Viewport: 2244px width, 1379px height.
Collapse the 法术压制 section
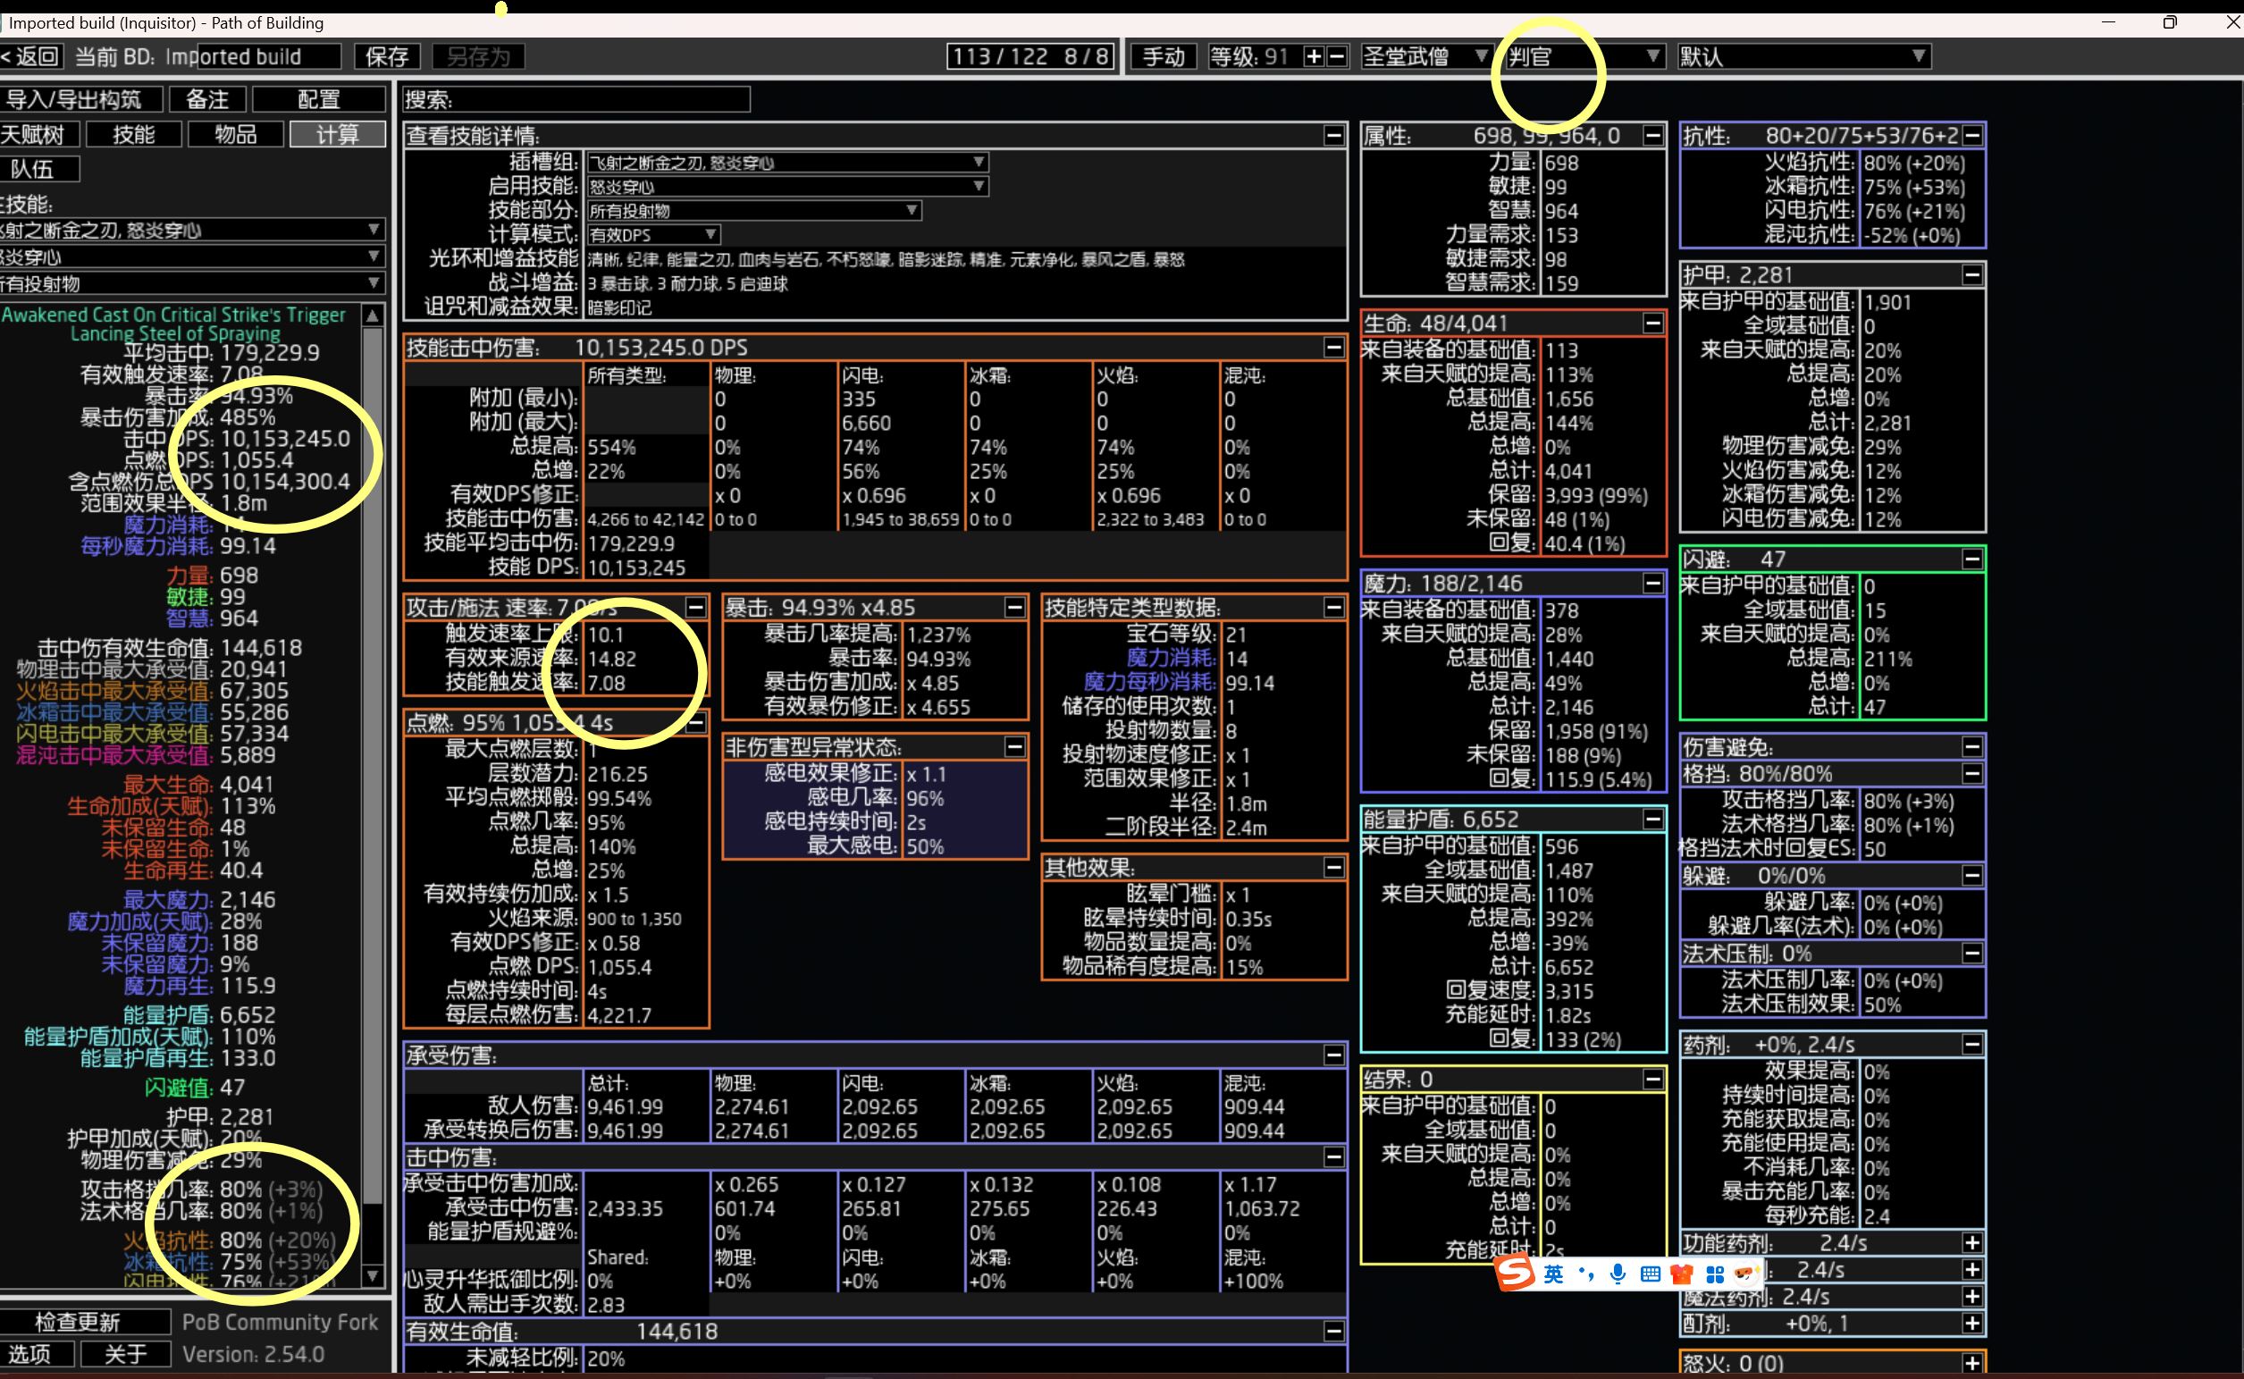1971,954
